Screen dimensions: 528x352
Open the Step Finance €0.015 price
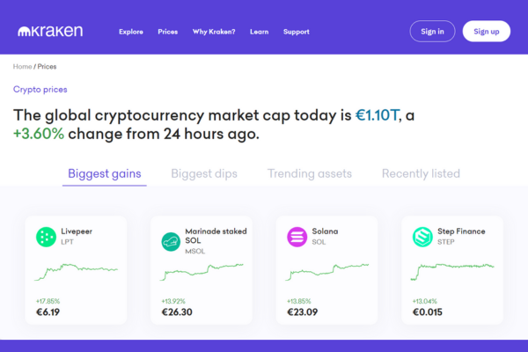[x=430, y=312]
